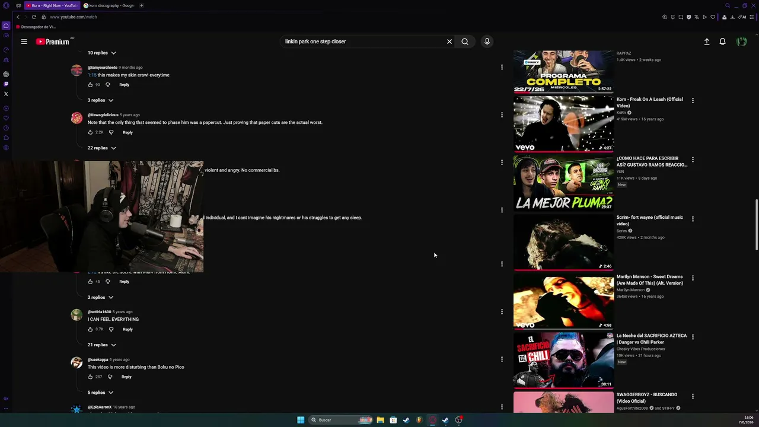Open the sidebar home icon
This screenshot has width=759, height=427.
point(6,26)
